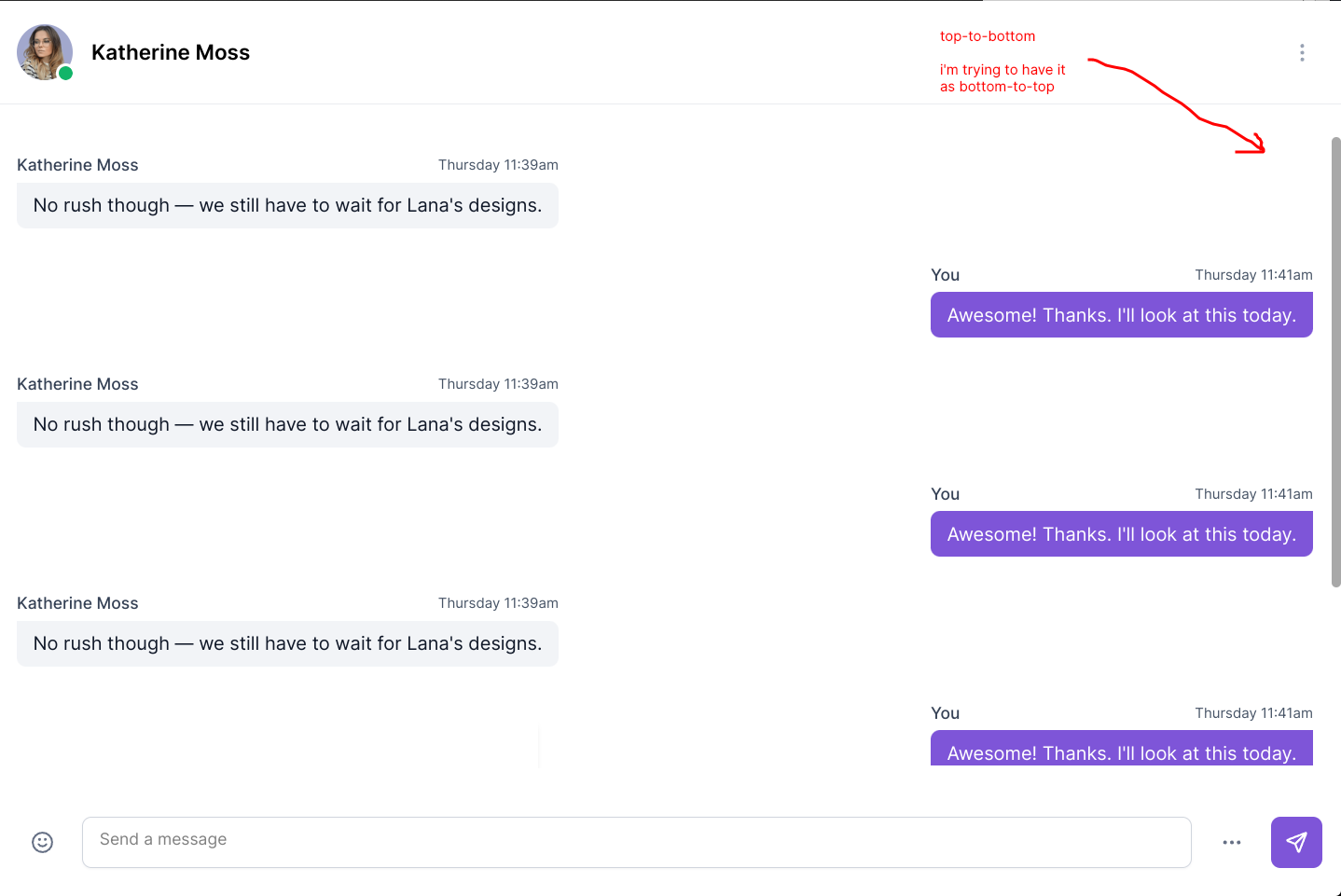Click the chat's vertical scrollbar thumb
Image resolution: width=1341 pixels, height=896 pixels.
click(x=1335, y=362)
